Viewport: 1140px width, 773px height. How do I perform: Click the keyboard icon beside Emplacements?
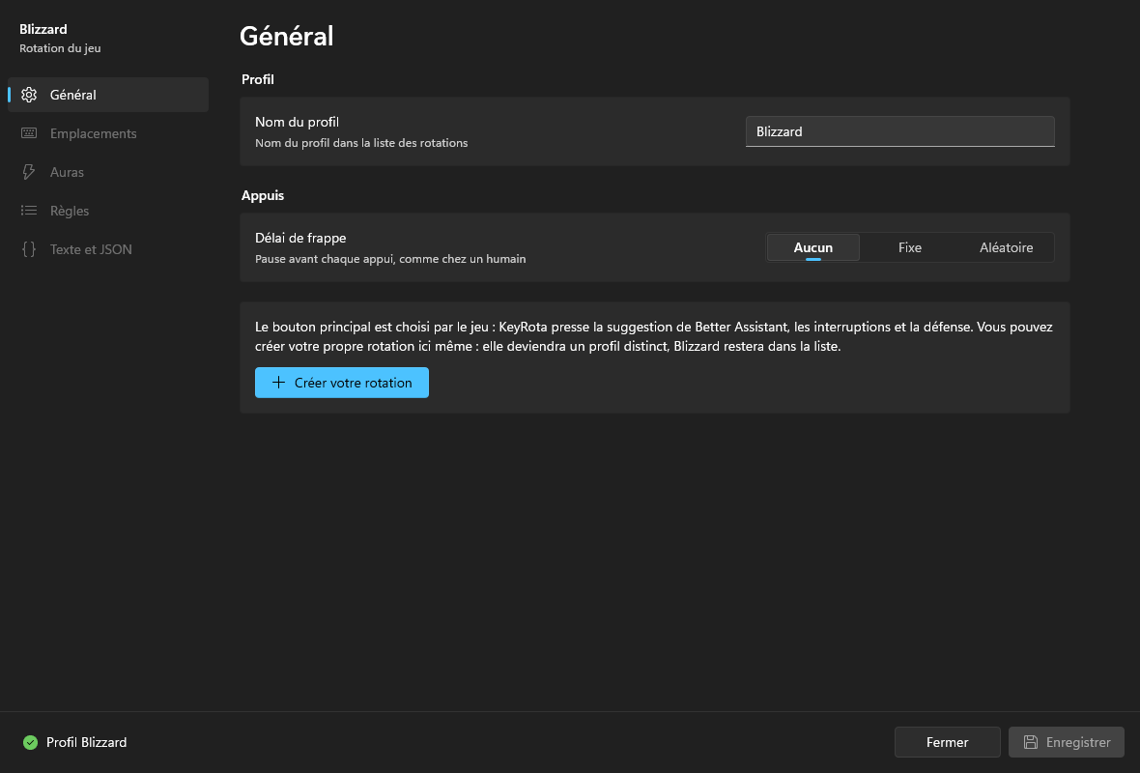(29, 133)
